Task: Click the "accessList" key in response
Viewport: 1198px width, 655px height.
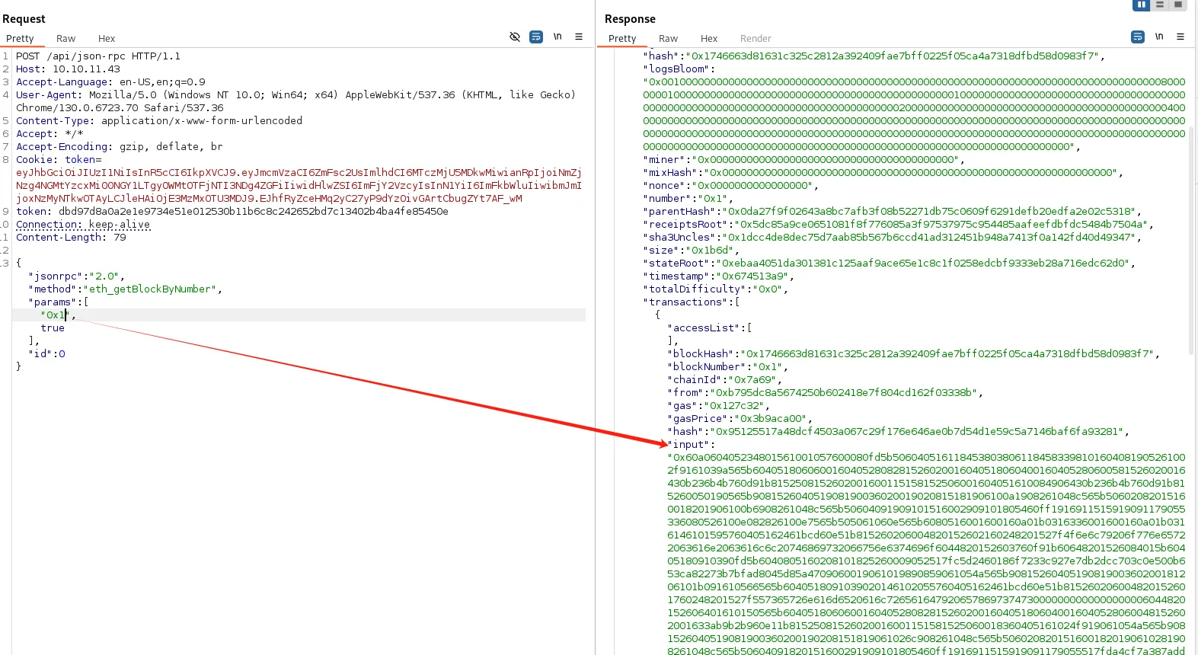Action: pos(704,327)
